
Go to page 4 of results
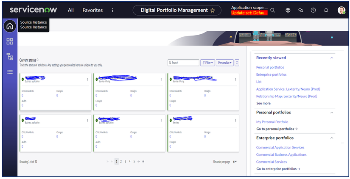coord(130,161)
